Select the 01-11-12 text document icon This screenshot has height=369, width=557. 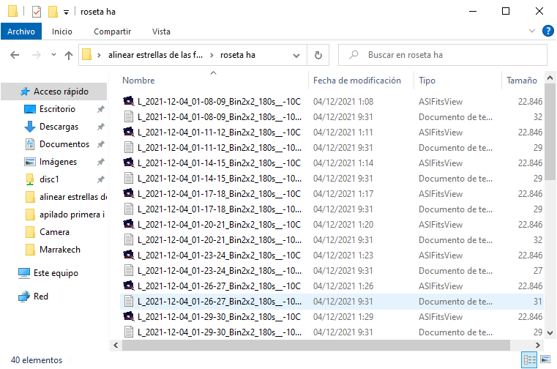tap(129, 148)
